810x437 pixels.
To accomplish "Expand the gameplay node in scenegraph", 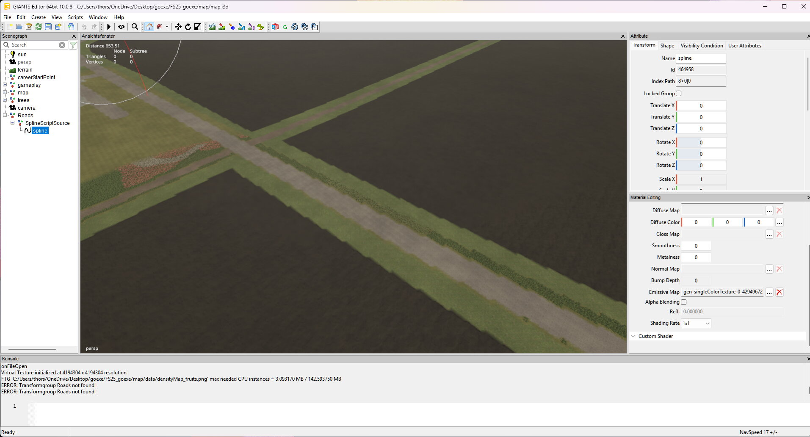I will point(5,85).
